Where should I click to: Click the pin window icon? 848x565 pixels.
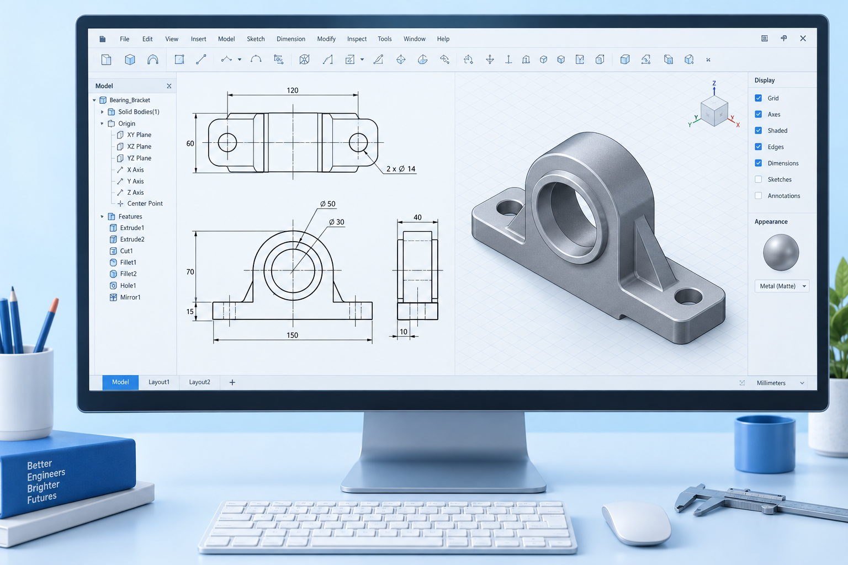(x=784, y=39)
